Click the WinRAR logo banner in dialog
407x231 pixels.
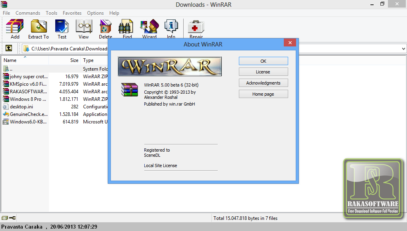click(x=170, y=66)
